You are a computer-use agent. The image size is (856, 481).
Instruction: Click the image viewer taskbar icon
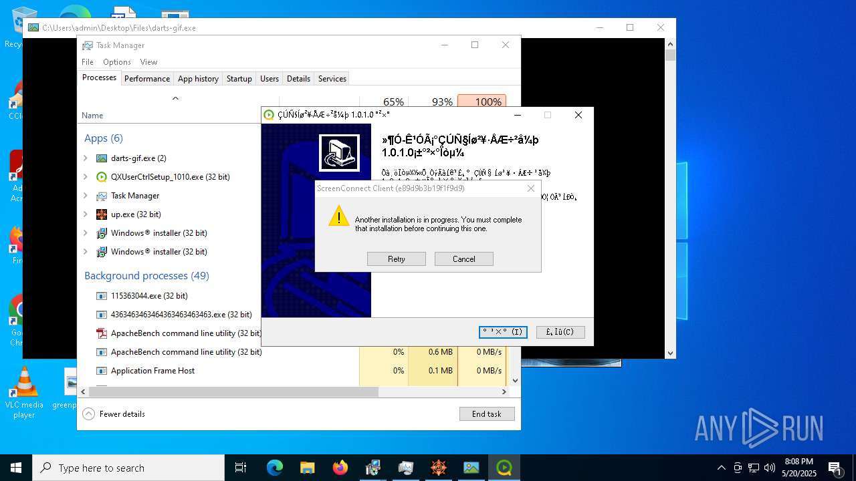471,468
